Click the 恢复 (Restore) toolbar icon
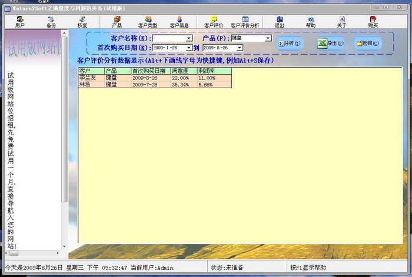This screenshot has height=277, width=412. tap(82, 22)
